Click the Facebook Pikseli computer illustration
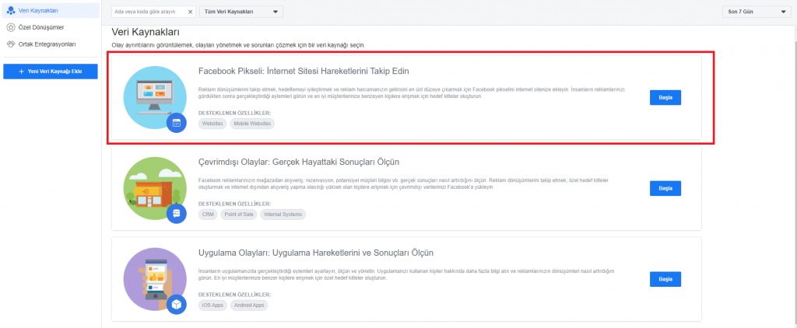 coord(153,97)
